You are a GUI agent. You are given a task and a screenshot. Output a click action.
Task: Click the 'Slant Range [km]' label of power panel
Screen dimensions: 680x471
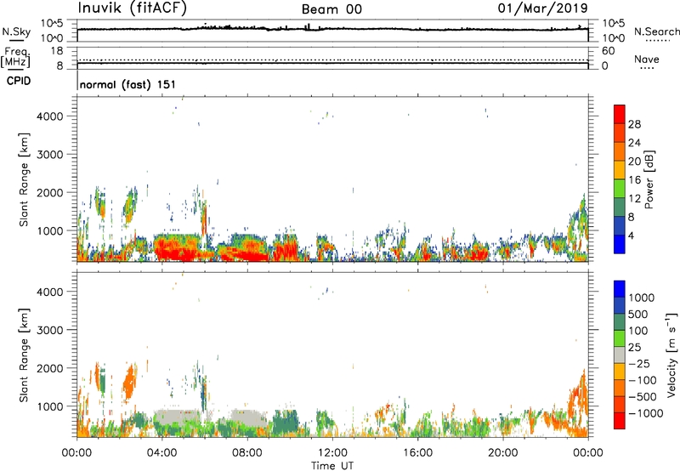[24, 179]
